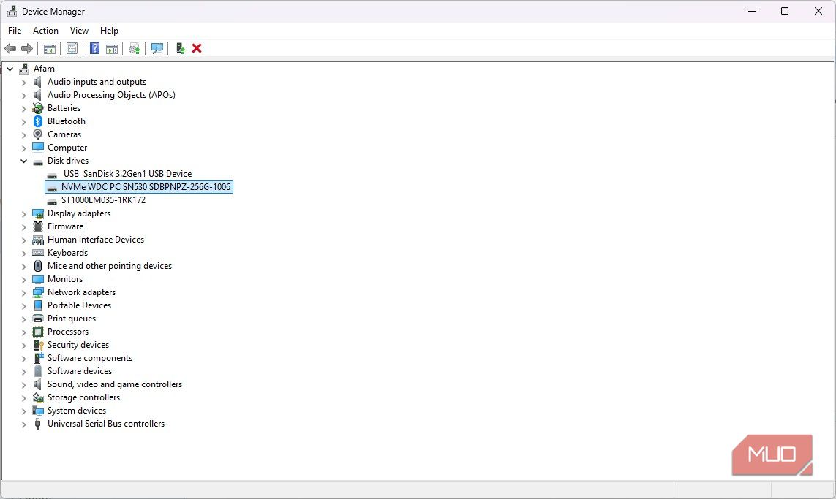The image size is (836, 499).
Task: Select the Batteries label
Action: coord(64,108)
